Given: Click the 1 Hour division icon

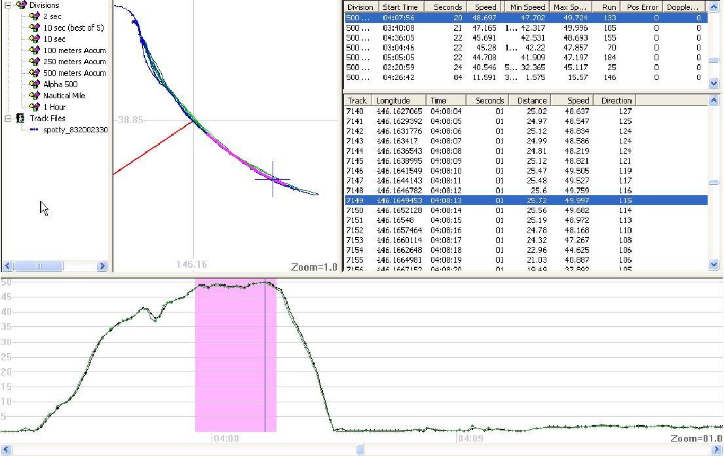Looking at the screenshot, I should pyautogui.click(x=35, y=107).
